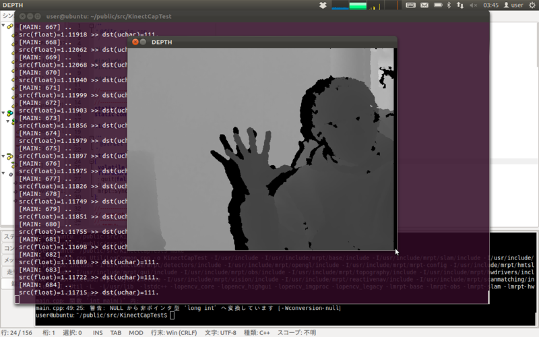Click status bar '行末: Win (CRLF)'

coord(174,332)
